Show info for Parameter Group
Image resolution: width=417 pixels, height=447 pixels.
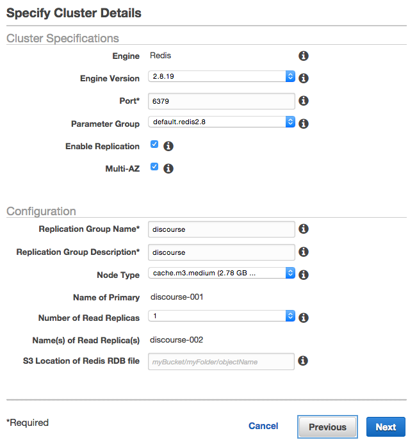303,124
